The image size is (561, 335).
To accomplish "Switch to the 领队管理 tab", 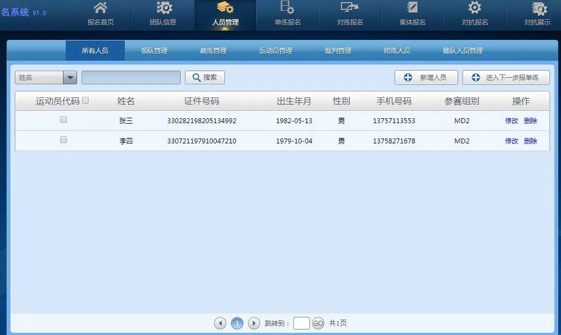I will point(154,51).
